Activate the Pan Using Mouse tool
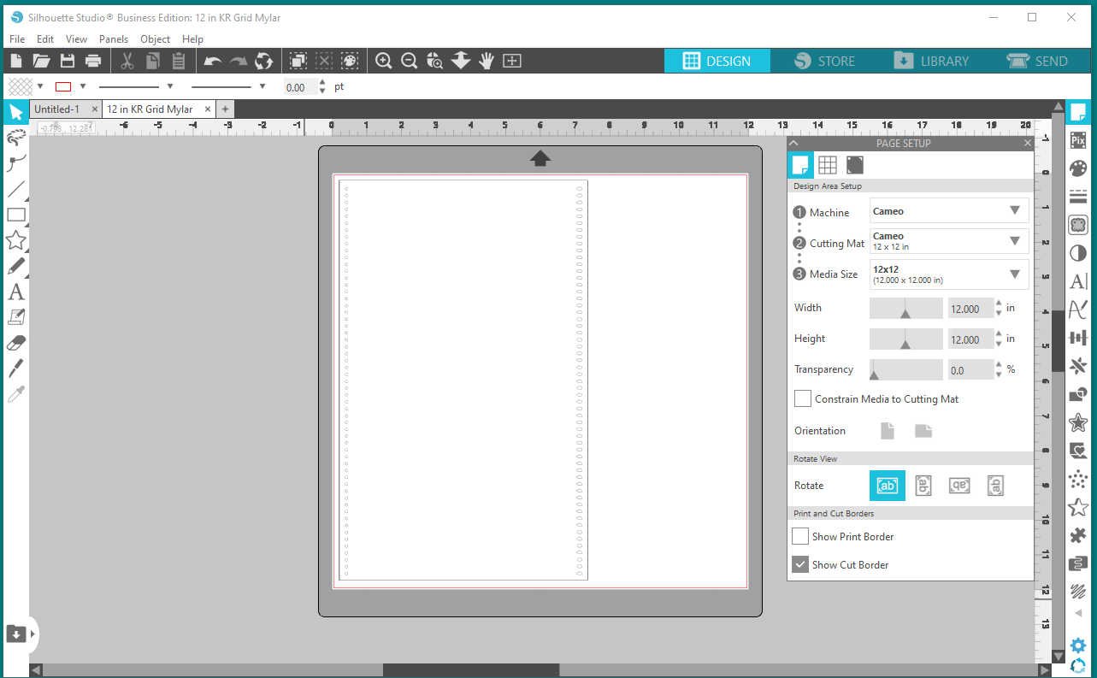 pos(486,60)
